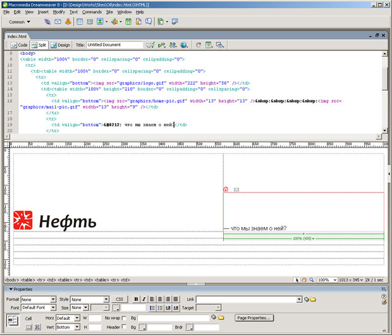Image resolution: width=392 pixels, height=335 pixels.
Task: Select the Hand tool in status bar
Action: 303,279
